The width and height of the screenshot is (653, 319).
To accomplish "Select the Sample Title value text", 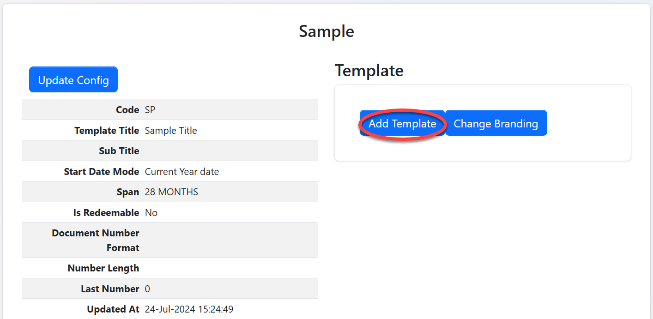I will (x=171, y=131).
